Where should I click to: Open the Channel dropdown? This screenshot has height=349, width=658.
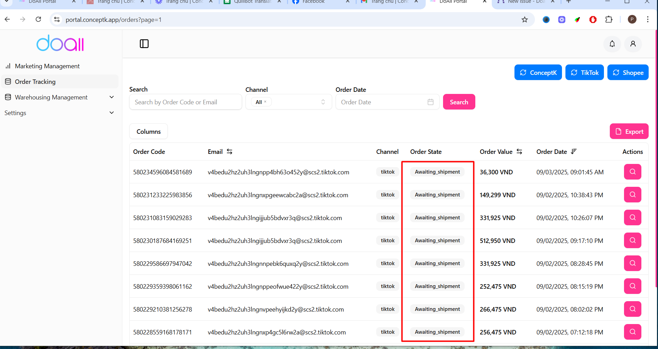[323, 102]
